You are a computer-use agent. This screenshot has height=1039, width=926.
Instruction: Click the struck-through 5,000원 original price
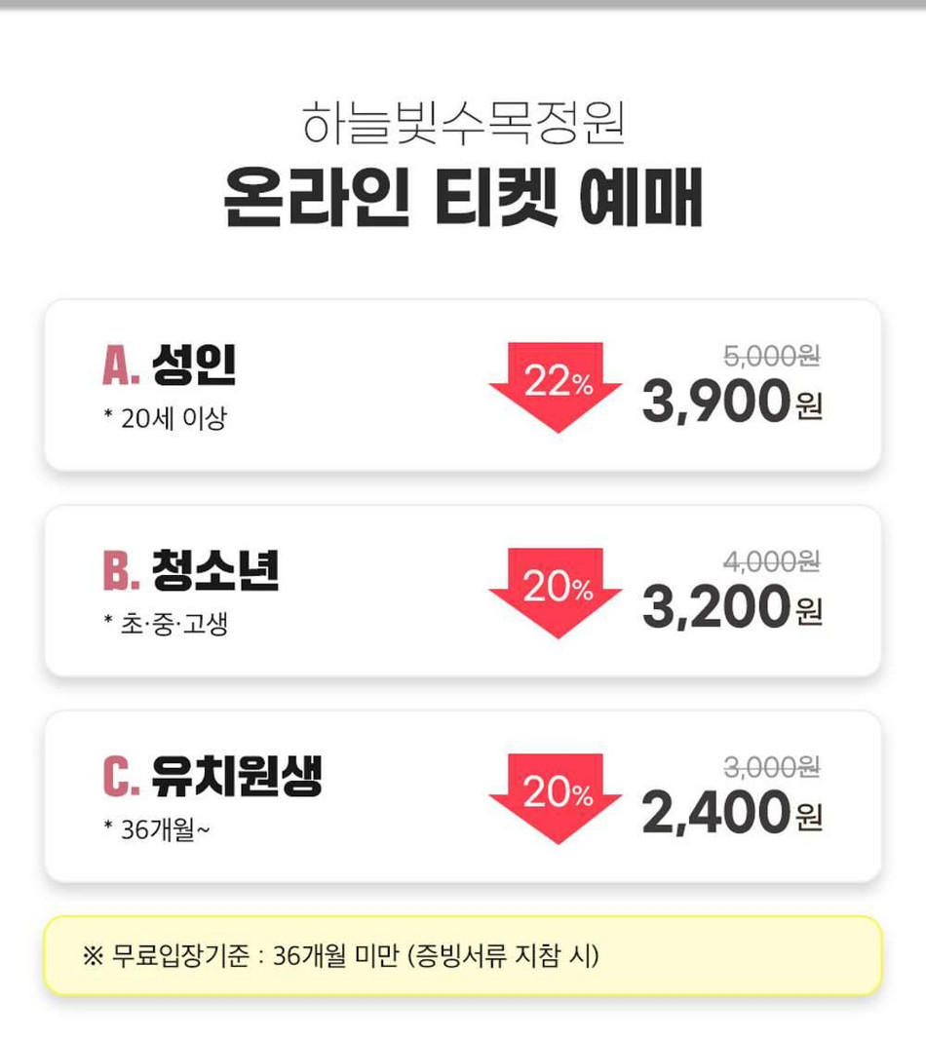[x=772, y=356]
